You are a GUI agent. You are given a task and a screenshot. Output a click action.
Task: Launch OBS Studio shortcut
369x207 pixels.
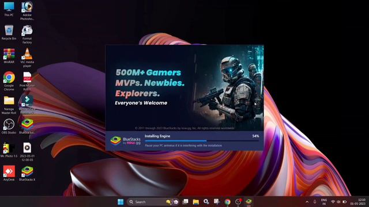9,126
